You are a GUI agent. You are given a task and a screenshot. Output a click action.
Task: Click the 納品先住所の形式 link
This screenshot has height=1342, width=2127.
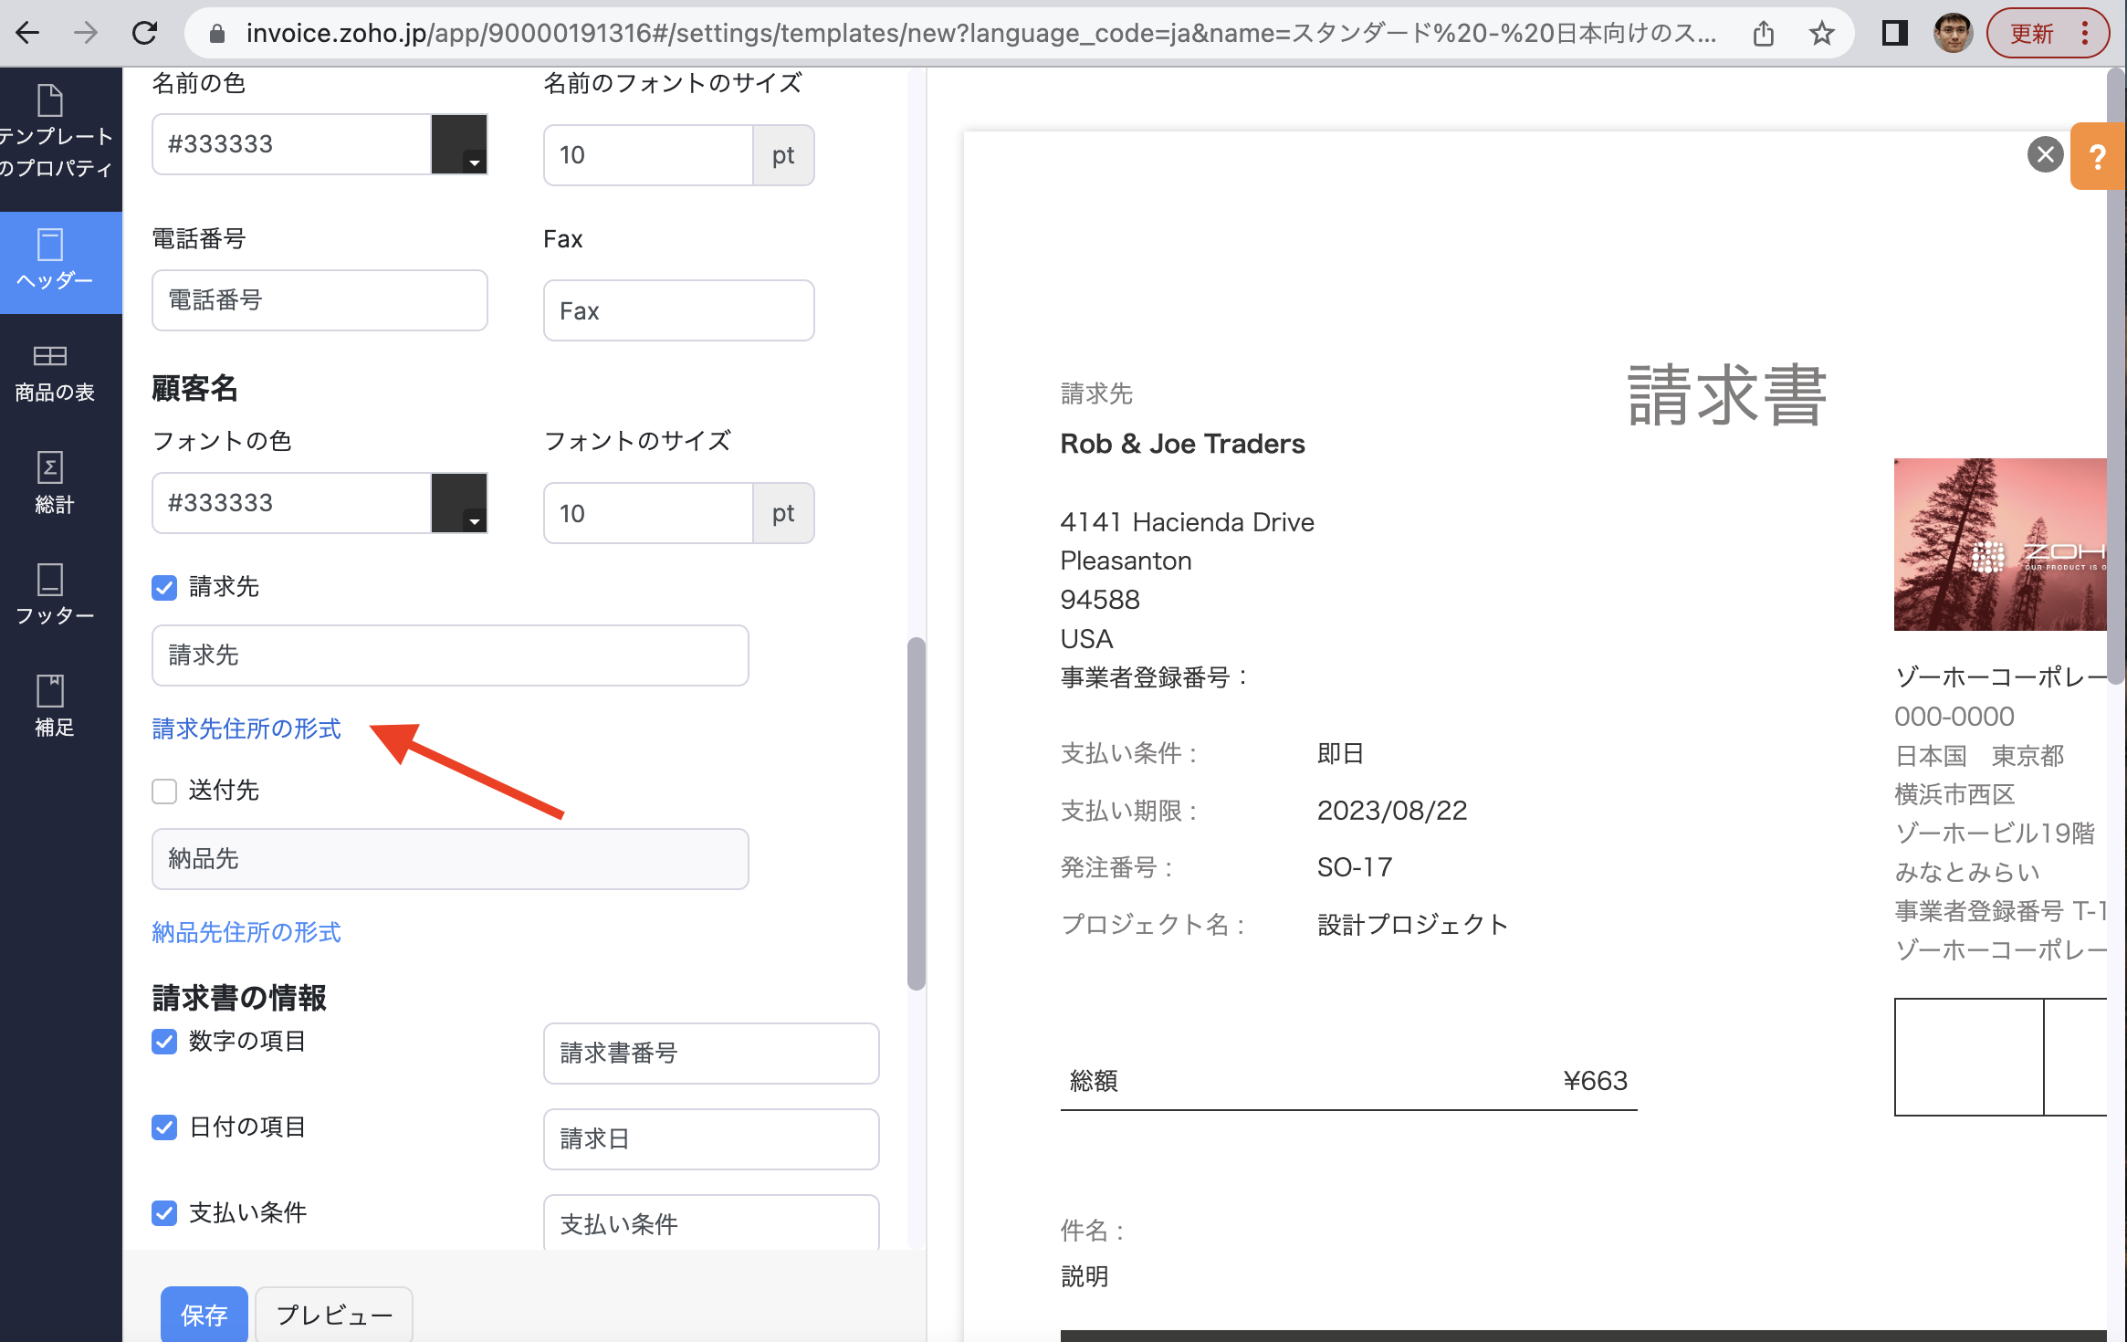(246, 932)
